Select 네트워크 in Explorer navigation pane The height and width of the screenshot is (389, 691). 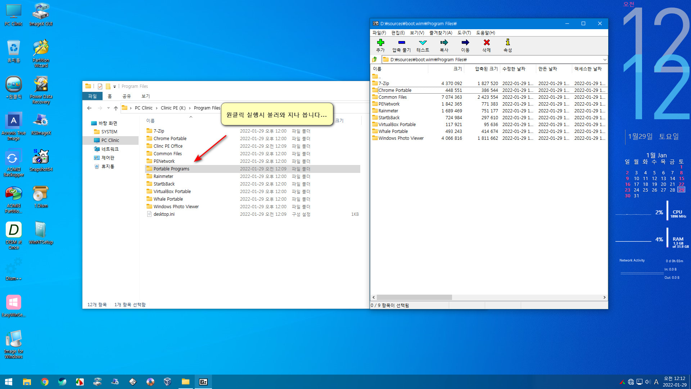click(110, 149)
